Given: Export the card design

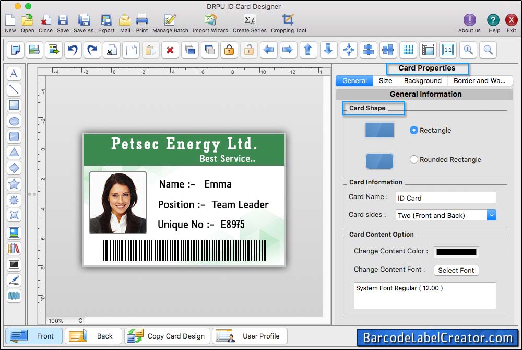Looking at the screenshot, I should click(106, 24).
